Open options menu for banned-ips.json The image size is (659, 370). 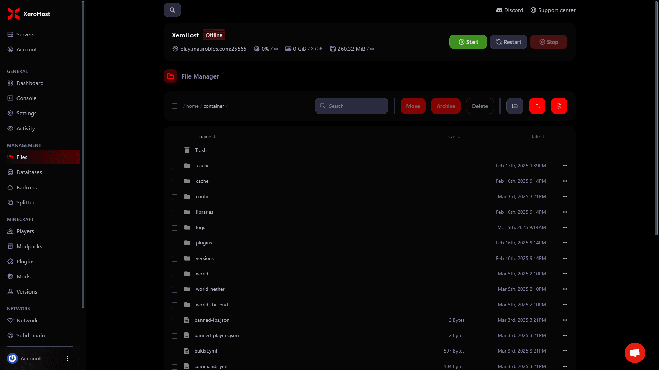565,320
